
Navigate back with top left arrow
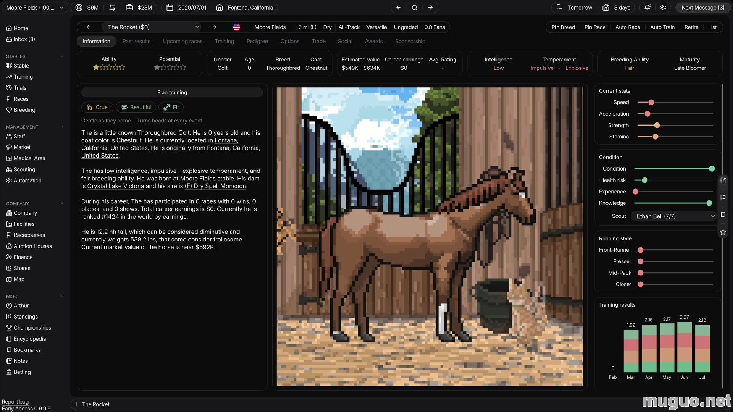click(x=398, y=7)
